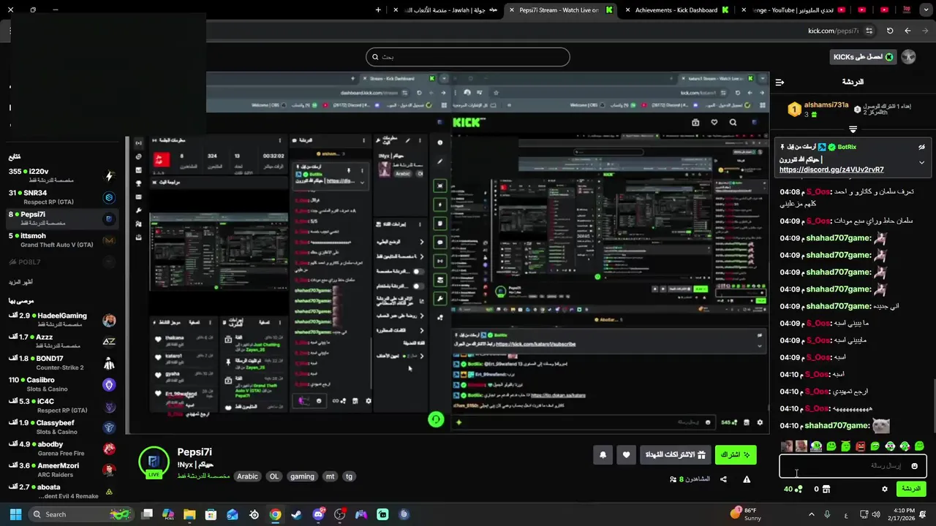This screenshot has width=936, height=526.
Task: Open File Explorer from taskbar
Action: coord(189,514)
